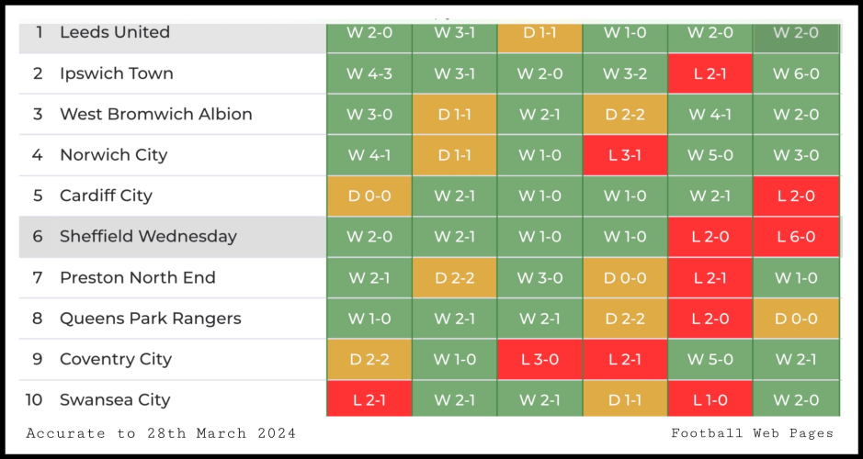
Task: Open Norwich City's W 5-0 win cell
Action: [710, 155]
